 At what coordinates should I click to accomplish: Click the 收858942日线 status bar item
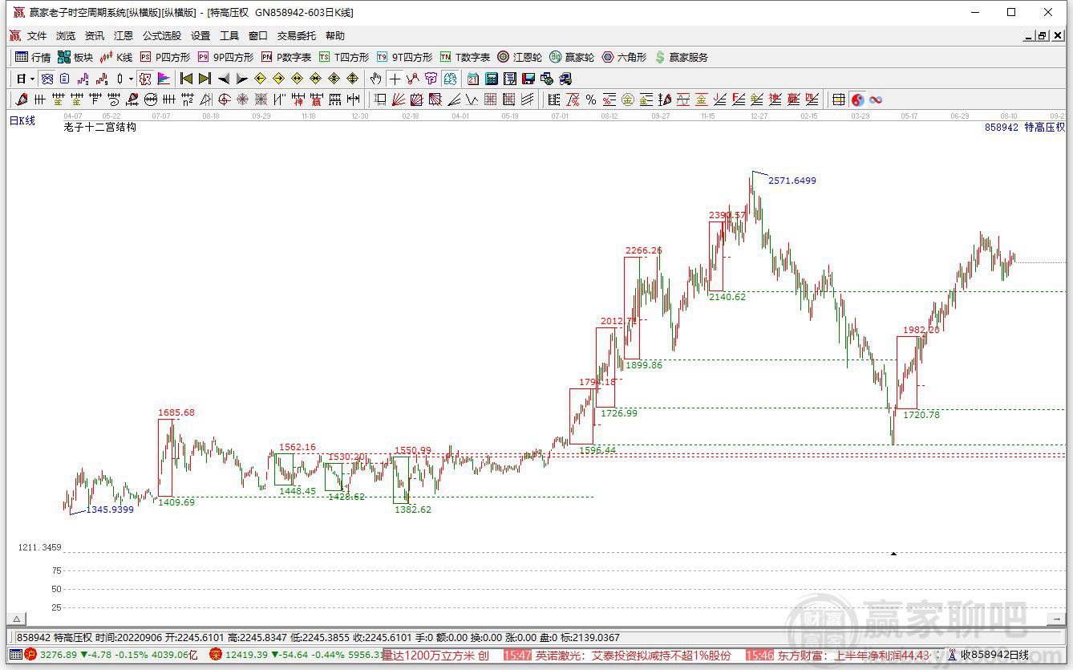[x=994, y=656]
